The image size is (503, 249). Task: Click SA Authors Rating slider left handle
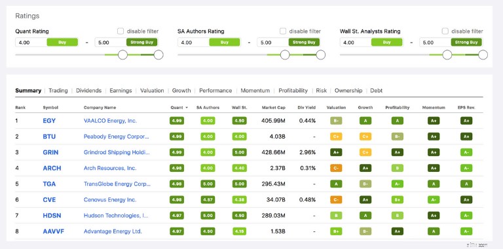pos(285,55)
